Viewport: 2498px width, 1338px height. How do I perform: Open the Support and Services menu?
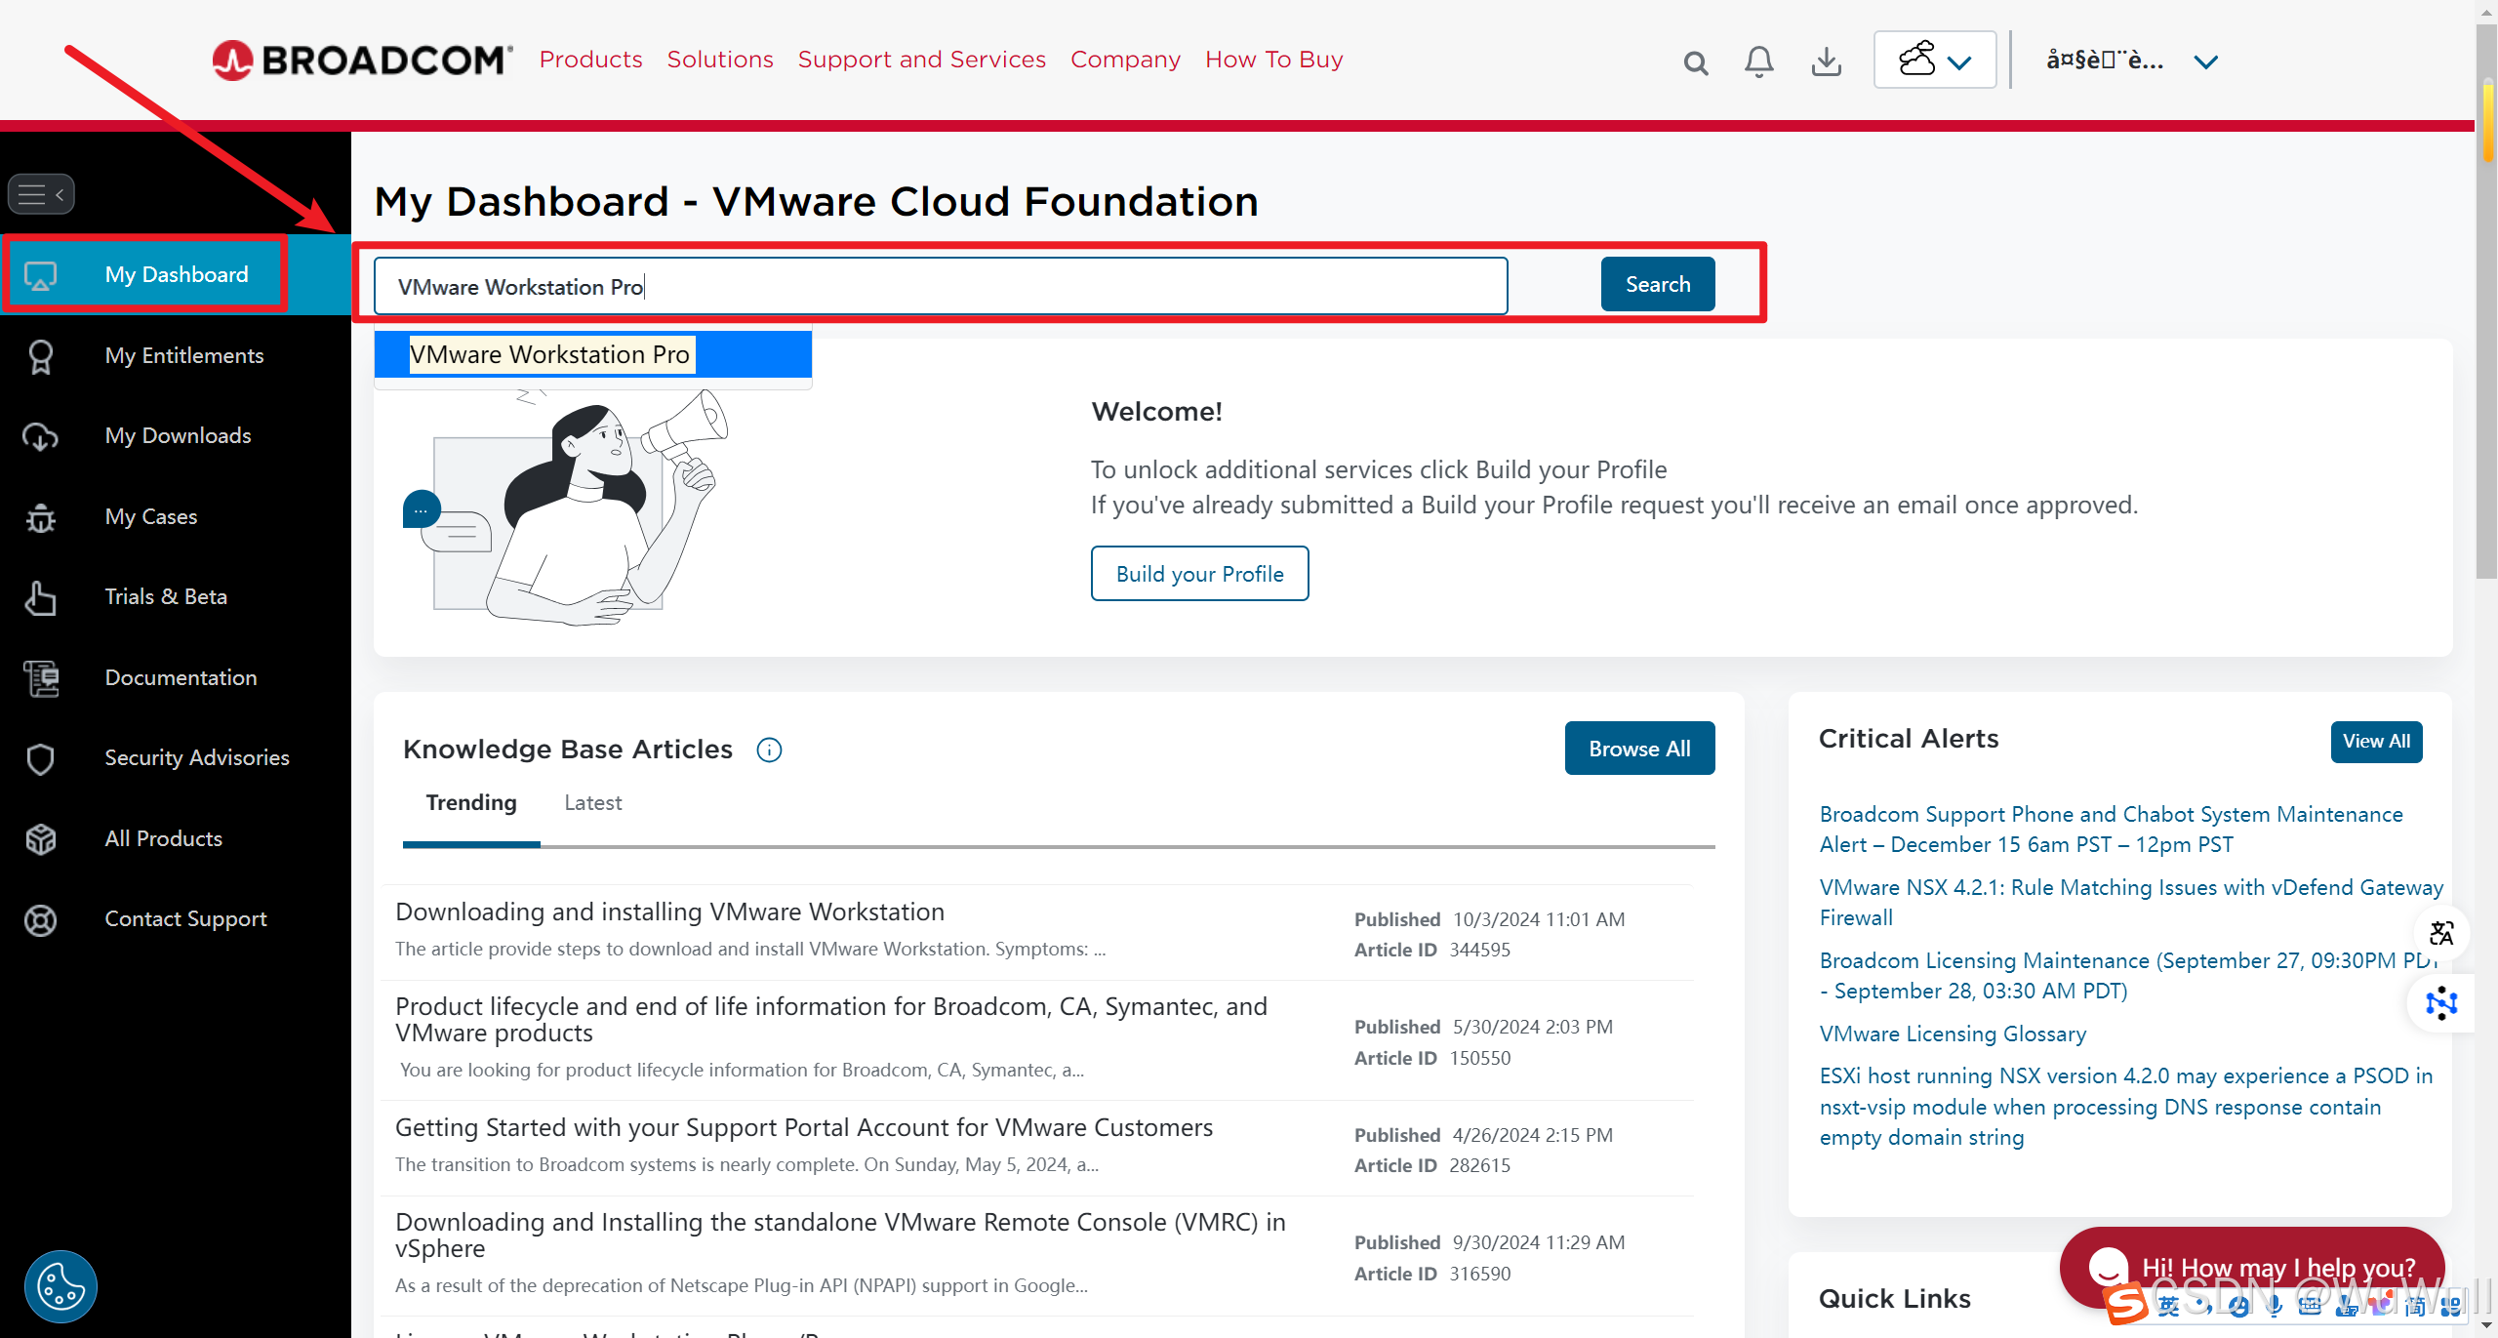[921, 60]
